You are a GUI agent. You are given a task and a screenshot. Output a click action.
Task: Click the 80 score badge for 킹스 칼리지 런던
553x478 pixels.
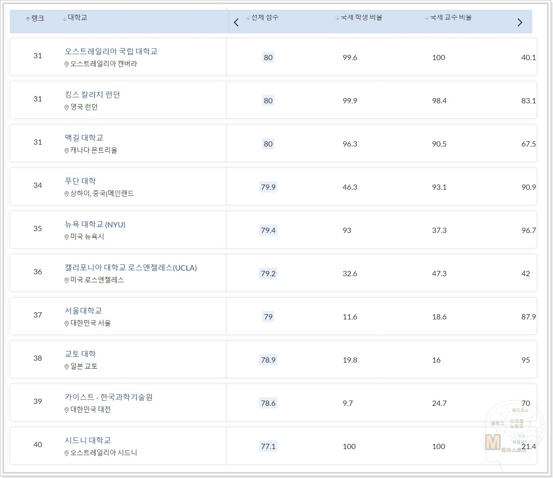click(268, 101)
